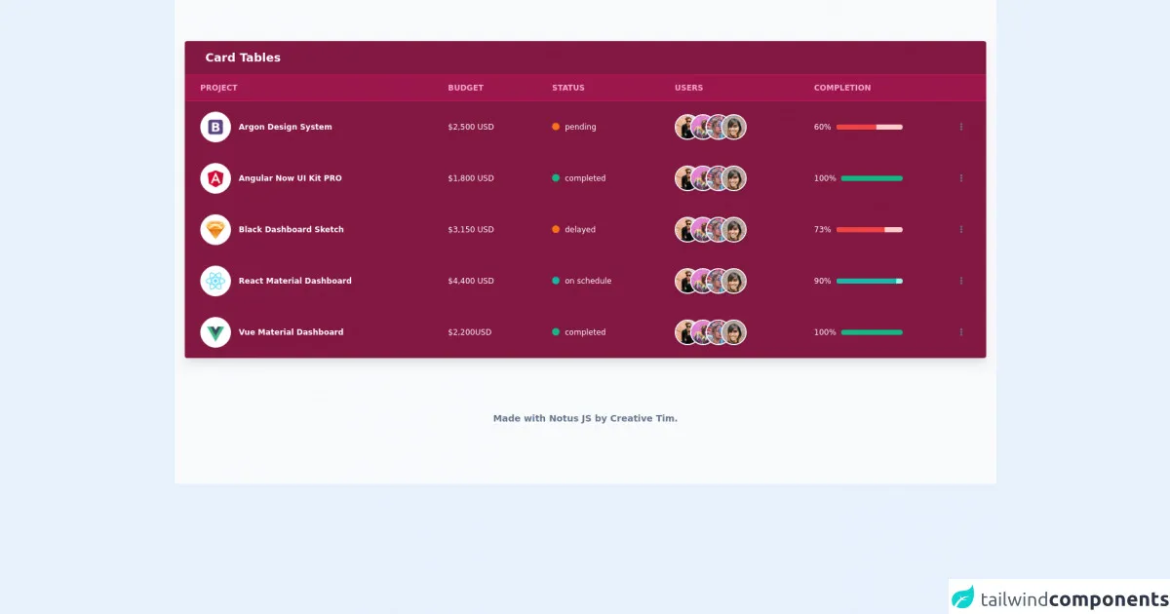1170x614 pixels.
Task: Click the 60% completion progress bar
Action: tap(869, 127)
